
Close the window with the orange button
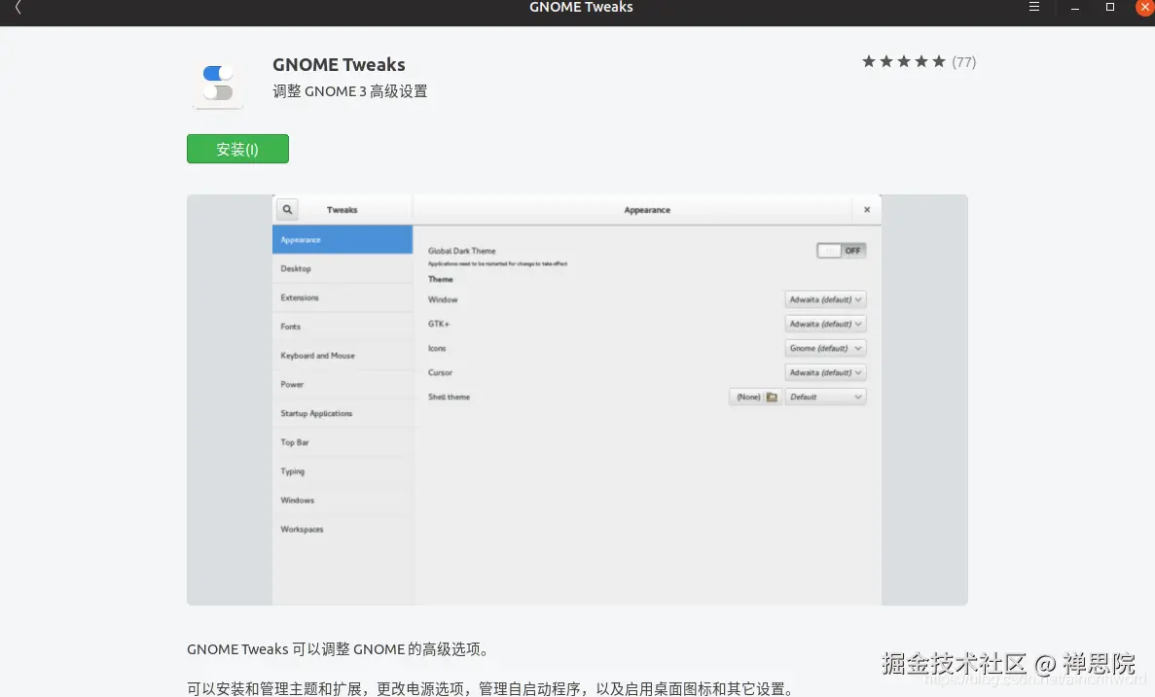1144,7
